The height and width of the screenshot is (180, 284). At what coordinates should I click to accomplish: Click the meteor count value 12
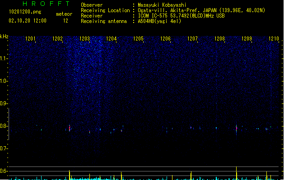coord(65,21)
